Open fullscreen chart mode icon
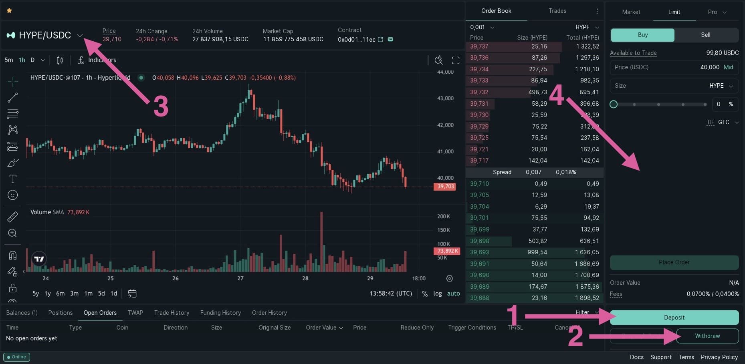The image size is (745, 364). tap(456, 60)
